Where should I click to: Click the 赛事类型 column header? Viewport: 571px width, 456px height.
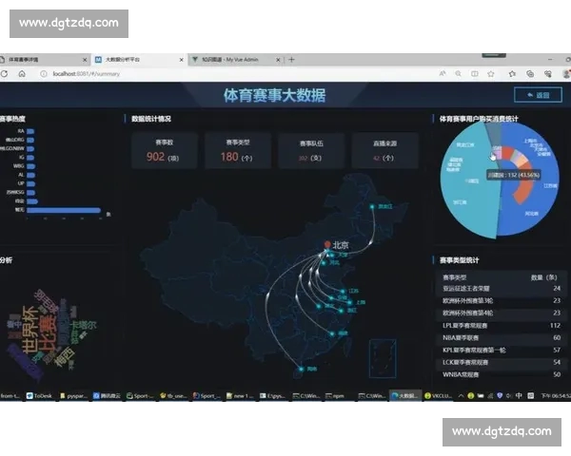click(x=455, y=277)
